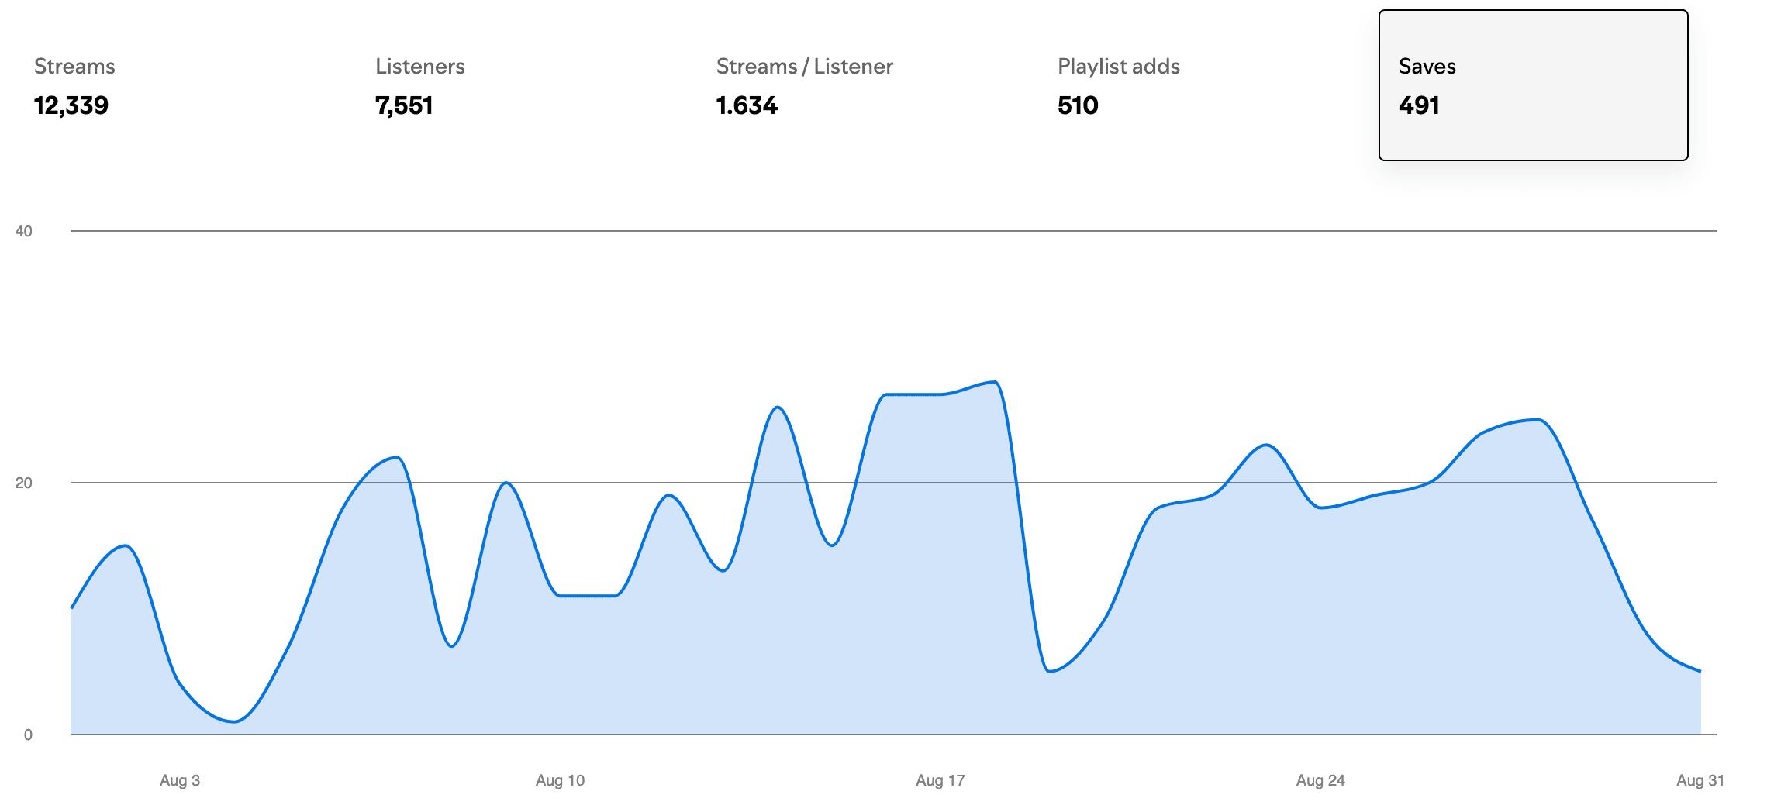Screen dimensions: 1774x812
Task: Switch to the Listeners metric tab
Action: (419, 85)
